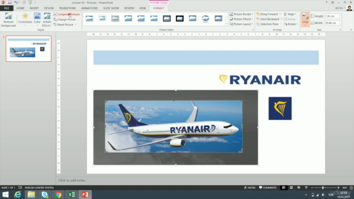Toggle the COMMENTS pane
354x199 pixels.
click(x=268, y=187)
